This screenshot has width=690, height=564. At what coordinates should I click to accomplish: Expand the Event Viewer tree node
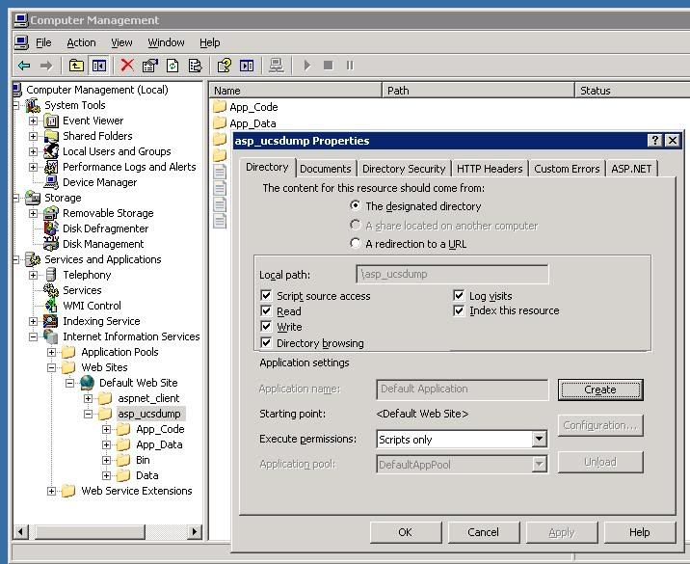[x=33, y=121]
